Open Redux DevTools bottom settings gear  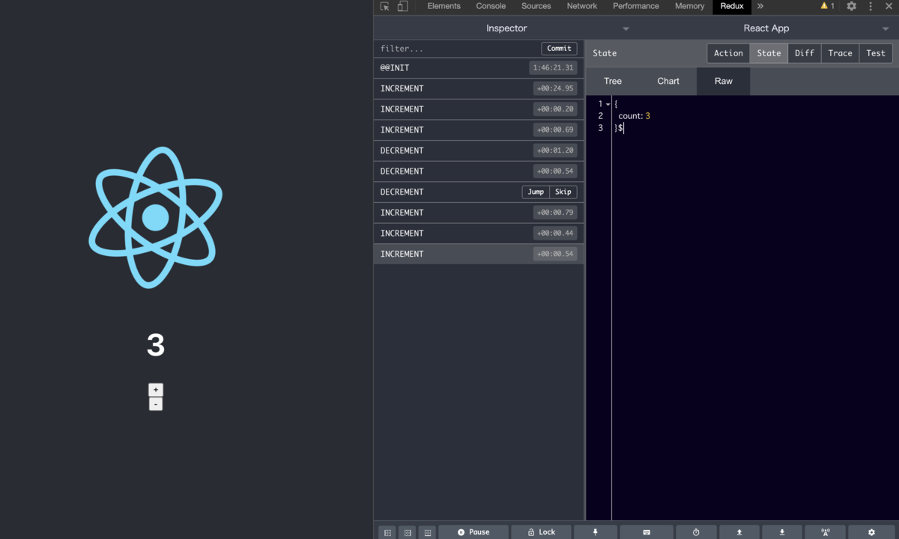pyautogui.click(x=871, y=532)
